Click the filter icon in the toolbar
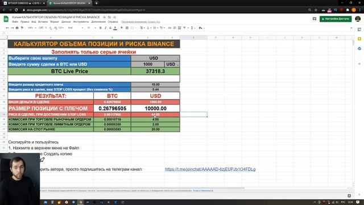This screenshot has height=205, width=364. (x=185, y=28)
